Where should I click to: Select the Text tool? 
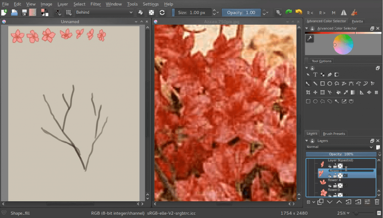coord(315,74)
